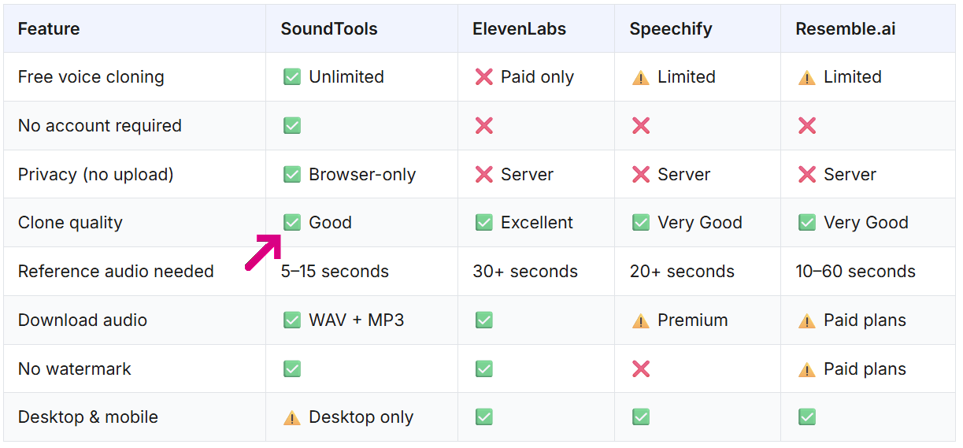Click SoundTools checkmark in No account required row

tap(292, 126)
